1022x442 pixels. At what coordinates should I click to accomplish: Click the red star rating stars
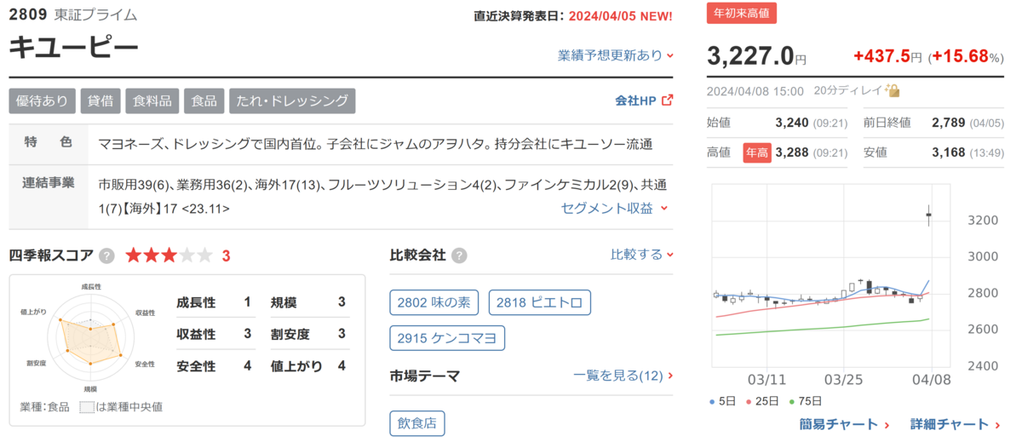click(169, 255)
